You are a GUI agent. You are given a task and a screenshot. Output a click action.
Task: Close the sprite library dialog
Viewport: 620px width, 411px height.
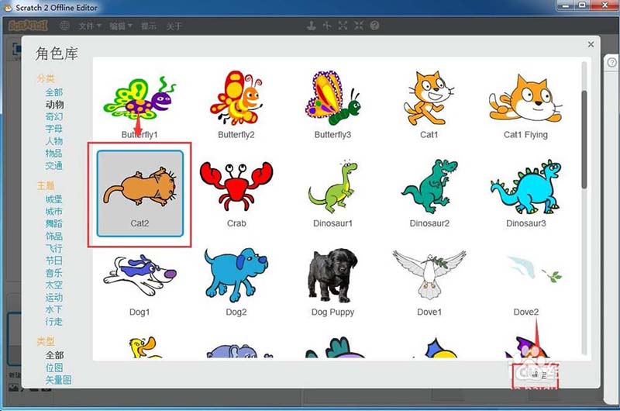pos(591,44)
